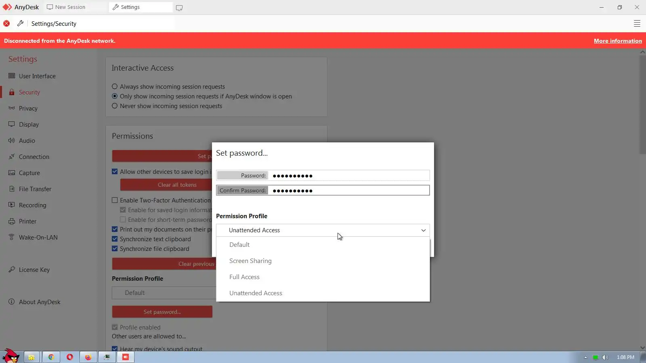The image size is (646, 363).
Task: Open the Default permission profile dropdown
Action: (x=164, y=293)
